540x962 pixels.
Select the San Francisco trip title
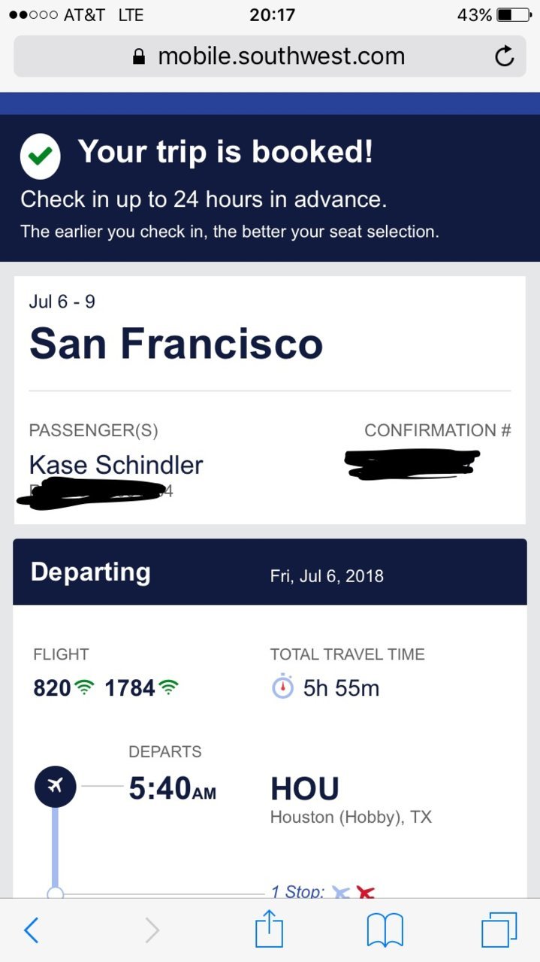[x=176, y=343]
